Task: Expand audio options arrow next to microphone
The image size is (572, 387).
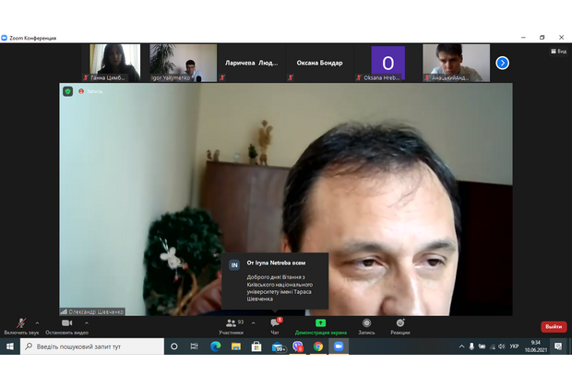Action: click(x=37, y=322)
